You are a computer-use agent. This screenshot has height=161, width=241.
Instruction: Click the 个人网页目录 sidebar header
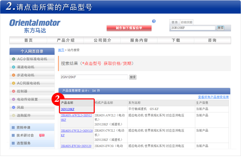pos(32,51)
